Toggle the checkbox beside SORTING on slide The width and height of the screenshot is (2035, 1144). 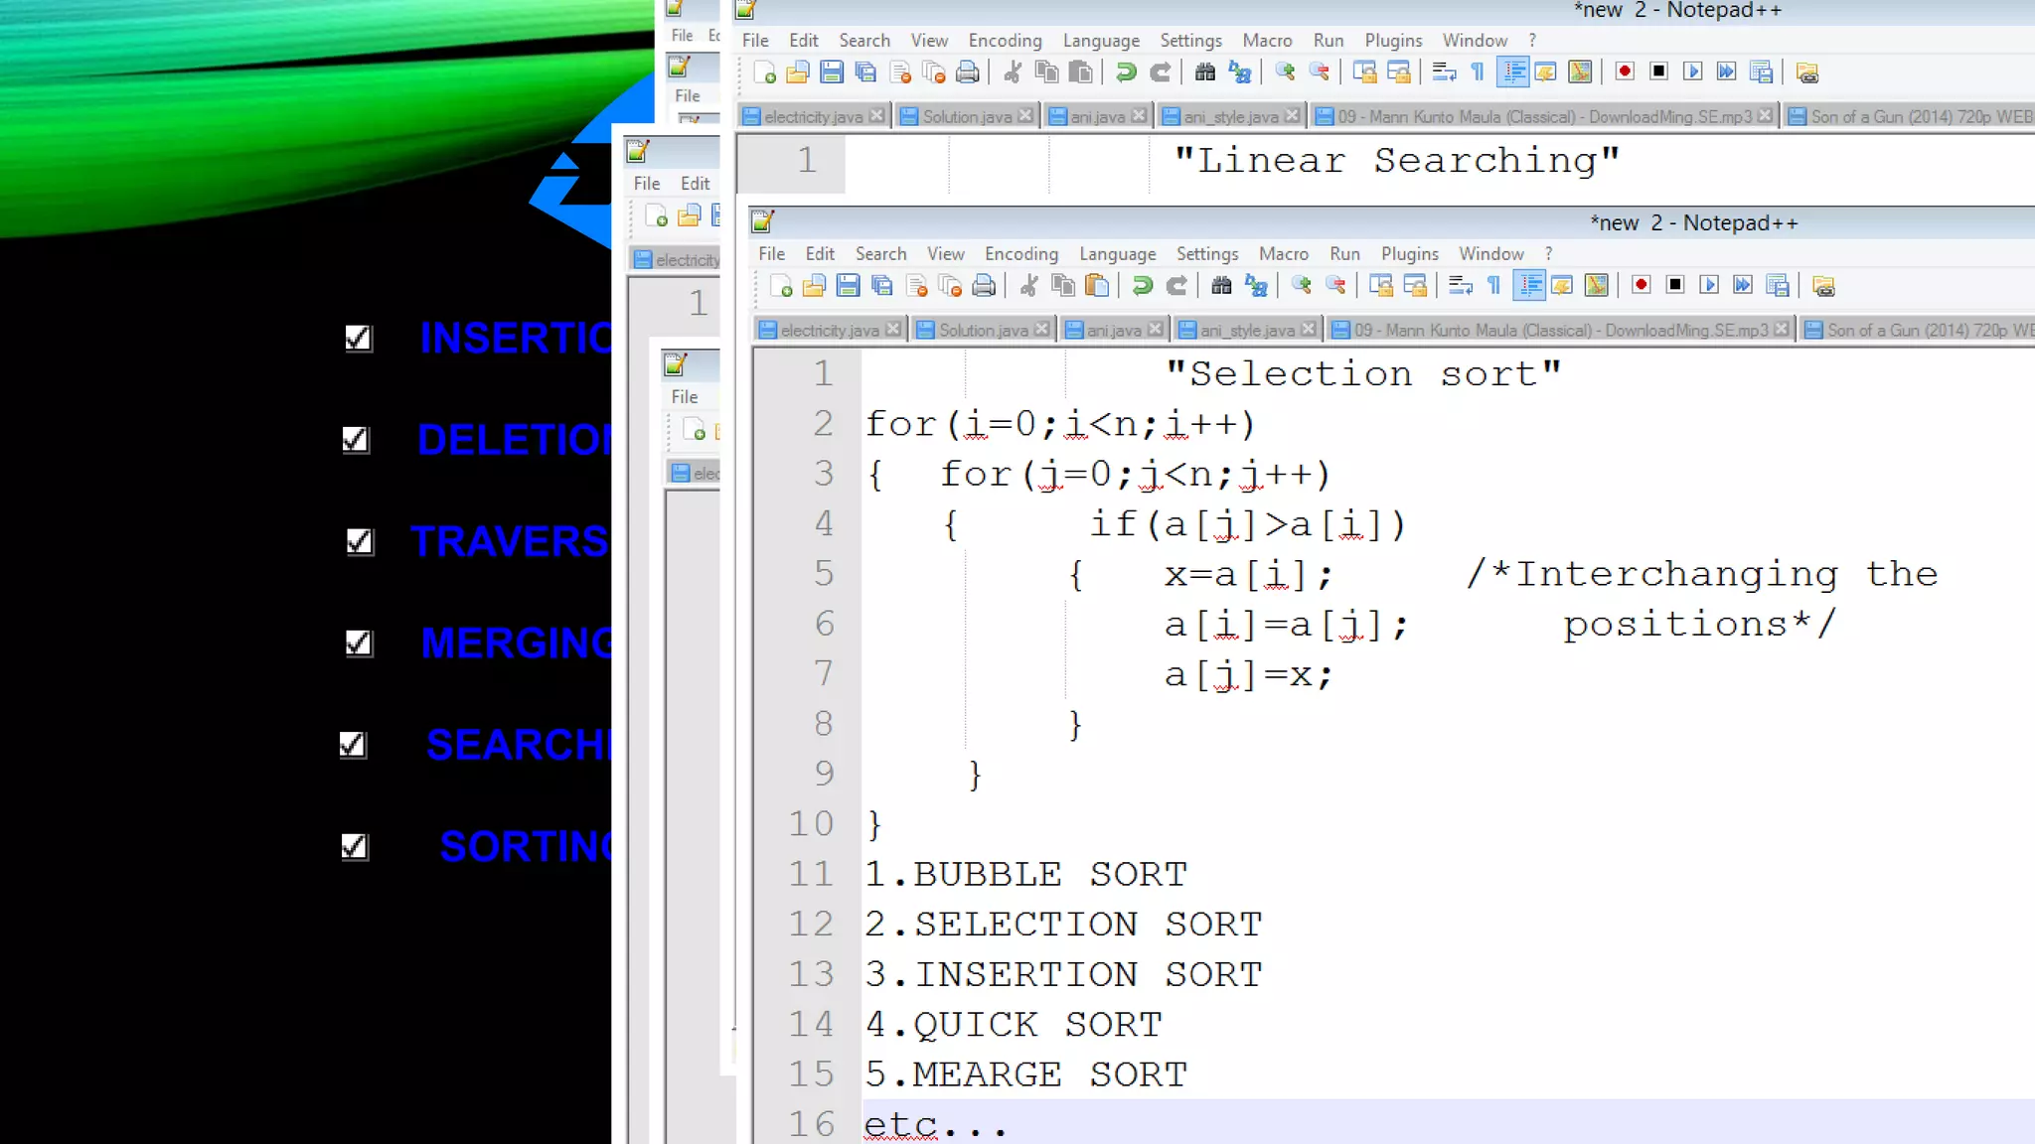pos(355,846)
